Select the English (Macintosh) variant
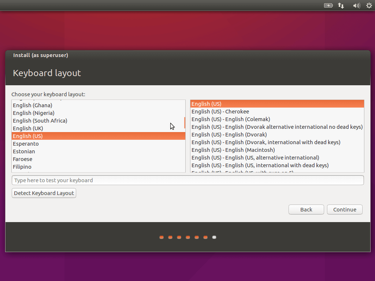The width and height of the screenshot is (375, 281). click(277, 150)
